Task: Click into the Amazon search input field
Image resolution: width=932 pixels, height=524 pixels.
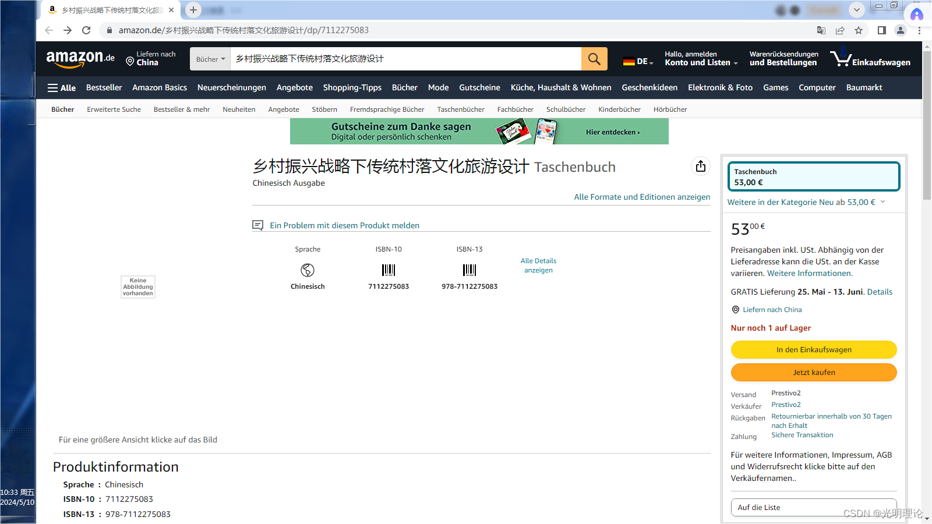Action: (406, 59)
